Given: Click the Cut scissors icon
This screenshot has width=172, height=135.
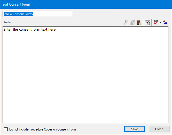Looking at the screenshot, I should tap(126, 22).
